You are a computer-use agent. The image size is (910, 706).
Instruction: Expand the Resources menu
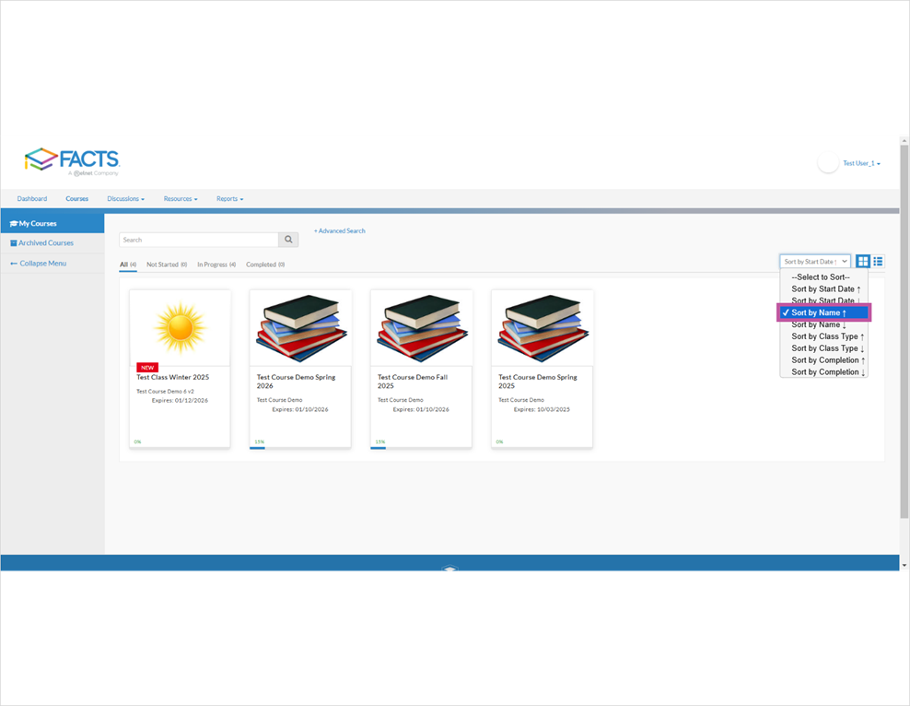180,198
